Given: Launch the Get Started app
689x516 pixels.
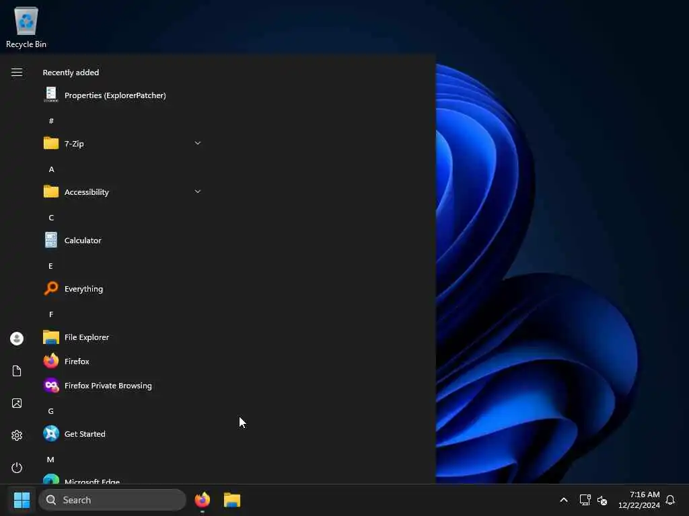Looking at the screenshot, I should (123, 433).
